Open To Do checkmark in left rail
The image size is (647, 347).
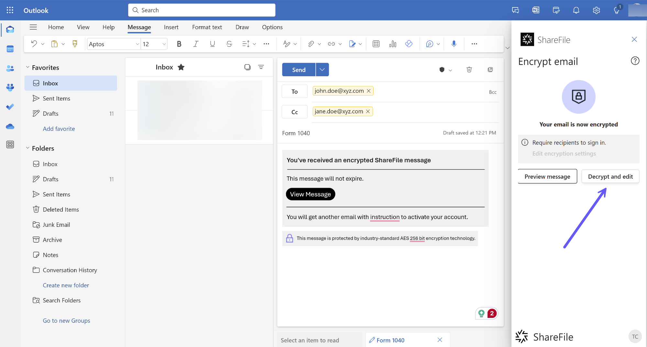pos(10,107)
